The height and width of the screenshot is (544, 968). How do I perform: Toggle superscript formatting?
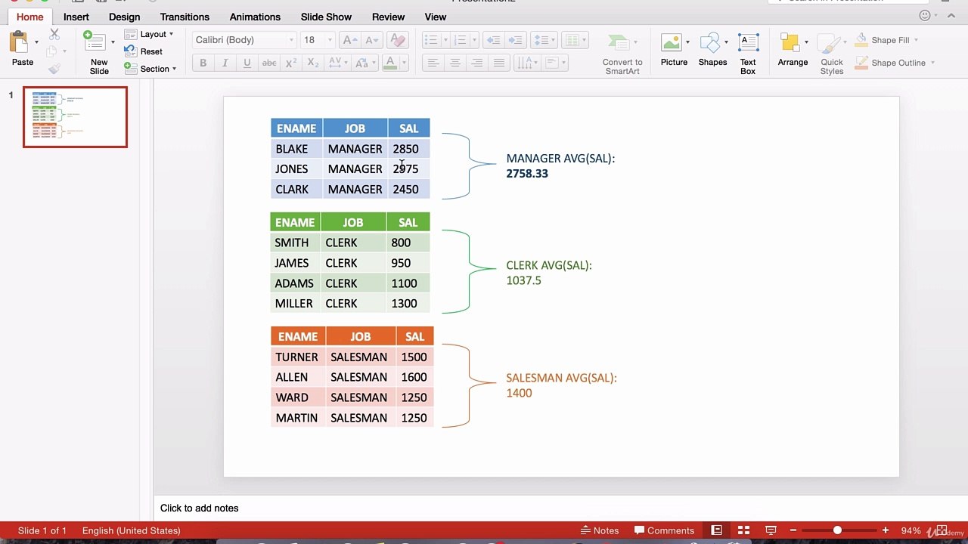pyautogui.click(x=290, y=63)
